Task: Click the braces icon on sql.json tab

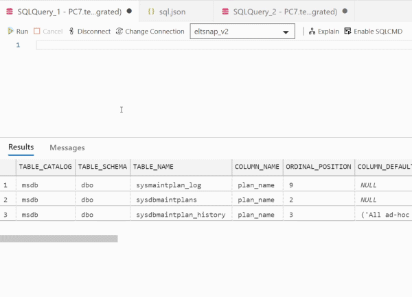Action: point(151,11)
